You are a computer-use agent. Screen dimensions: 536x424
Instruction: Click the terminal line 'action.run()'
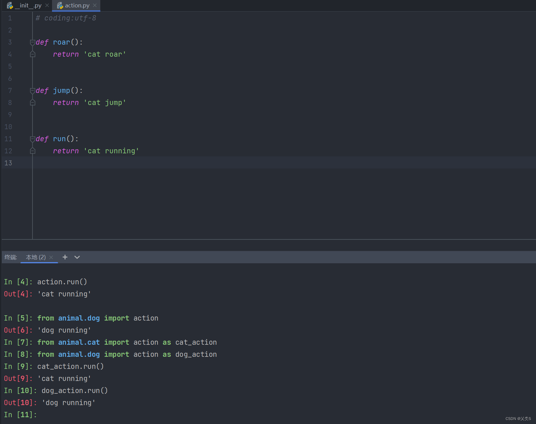coord(62,282)
